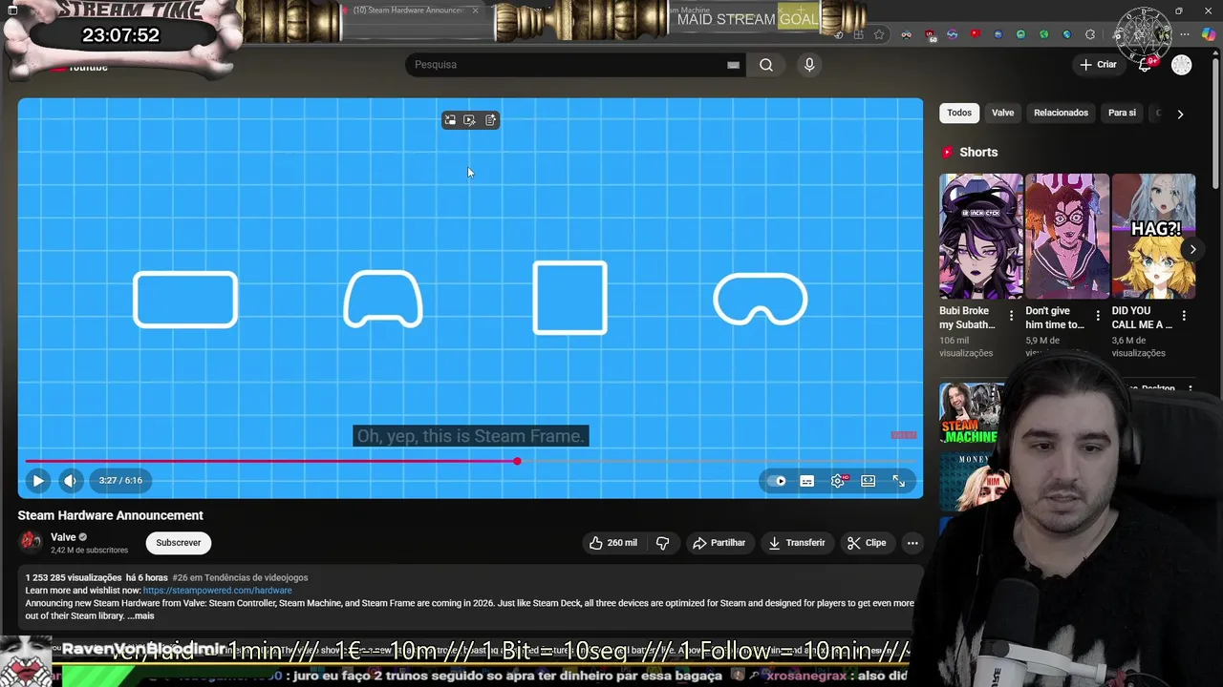The width and height of the screenshot is (1223, 687).
Task: Open the Valve channel name link
Action: click(x=63, y=537)
